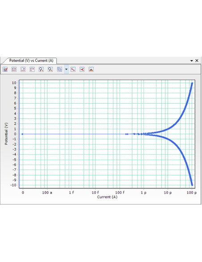
Task: Click the '100 a' x-axis tick label
Action: pyautogui.click(x=47, y=192)
